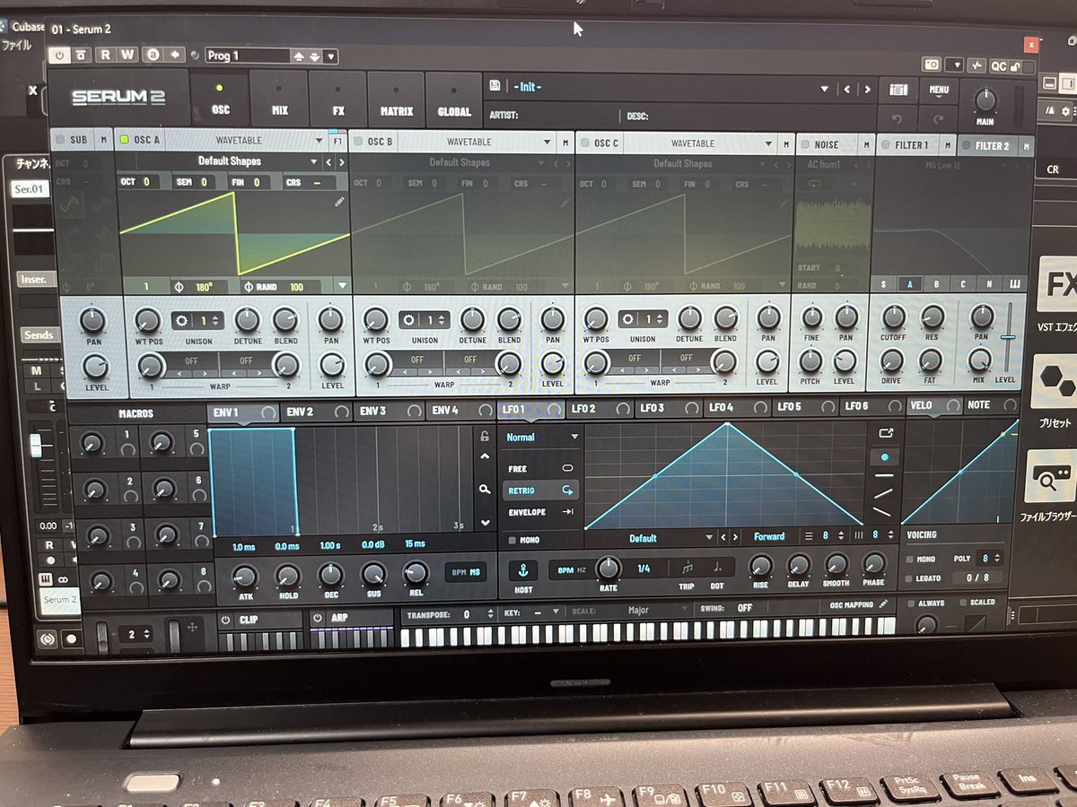Click the pencil edit icon in OSC A wavetable
The height and width of the screenshot is (807, 1077).
click(339, 203)
